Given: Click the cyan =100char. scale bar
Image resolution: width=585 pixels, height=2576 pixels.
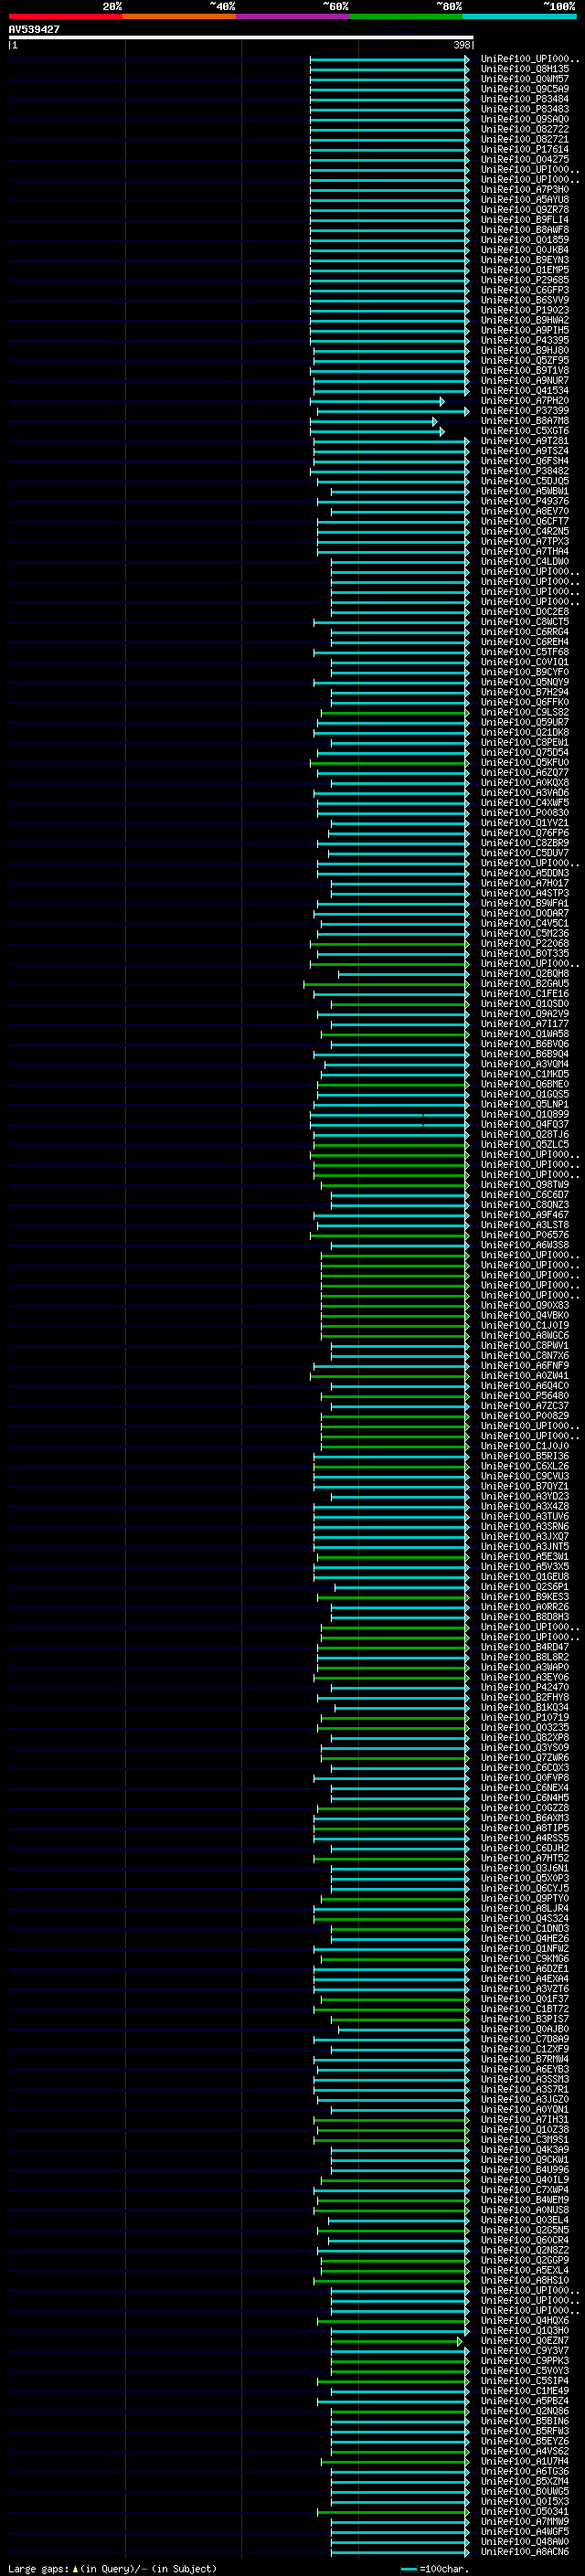Looking at the screenshot, I should 408,2568.
